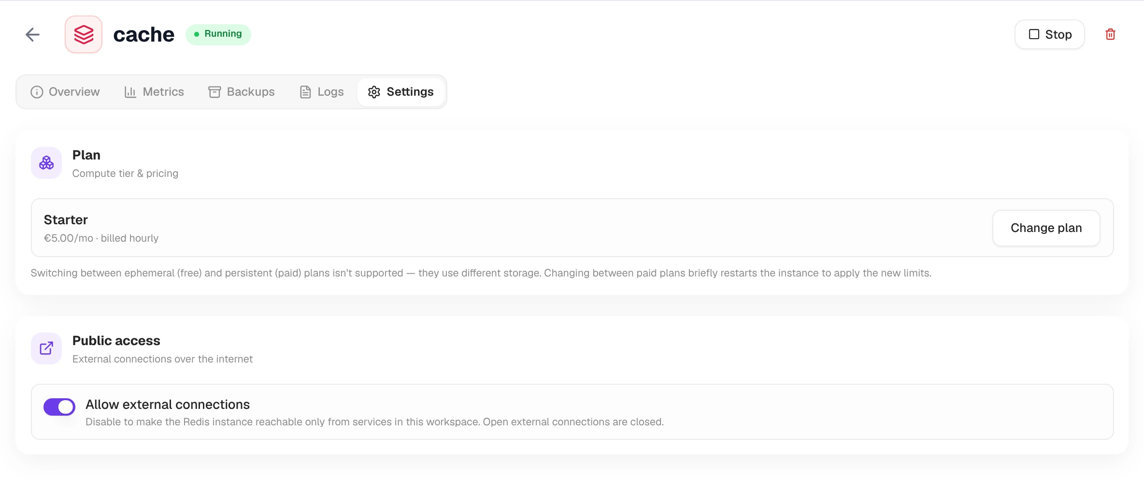Click the €5.00/mo billed hourly text
Viewport: 1144px width, 493px height.
pyautogui.click(x=101, y=238)
